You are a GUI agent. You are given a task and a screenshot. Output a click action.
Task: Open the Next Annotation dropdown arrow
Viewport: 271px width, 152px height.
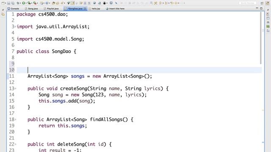(x=163, y=3)
